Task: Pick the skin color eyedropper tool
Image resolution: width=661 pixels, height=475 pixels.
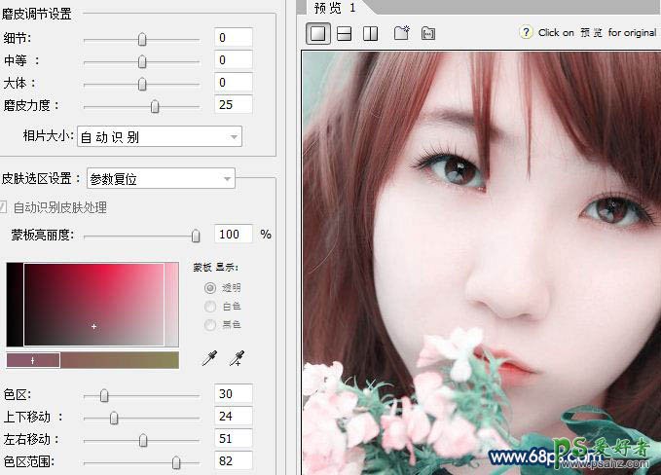Action: point(210,359)
